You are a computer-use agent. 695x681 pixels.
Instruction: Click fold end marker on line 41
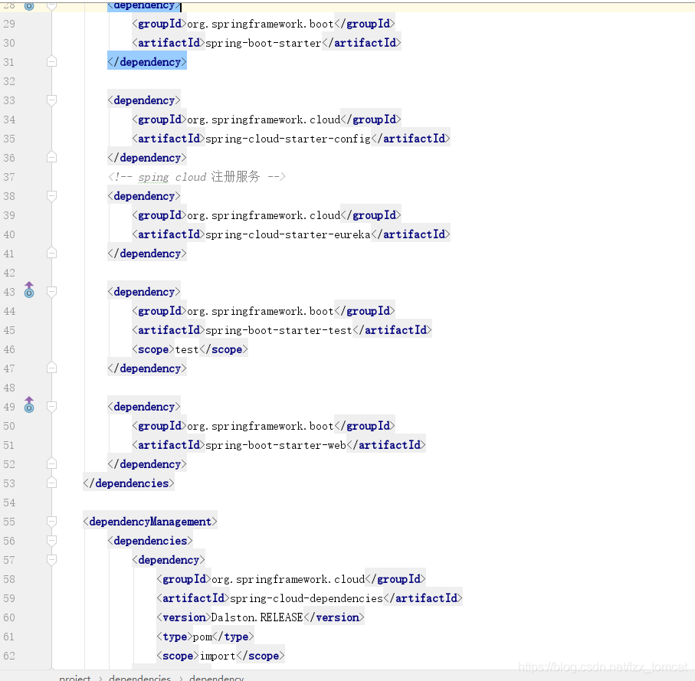tap(51, 253)
